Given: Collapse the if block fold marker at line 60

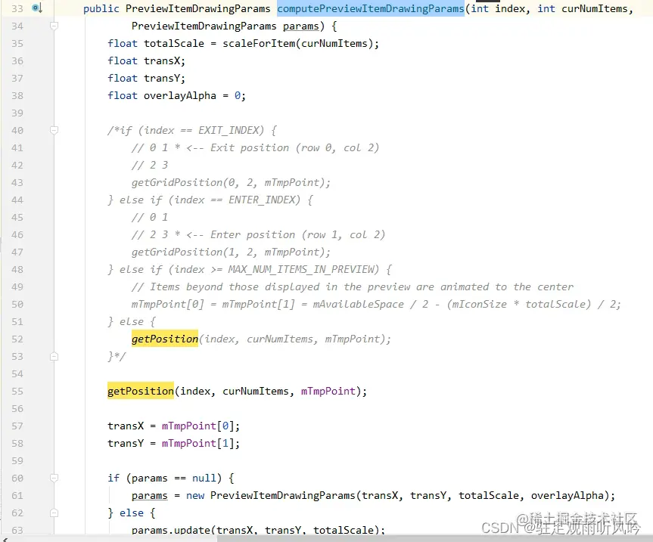Looking at the screenshot, I should (54, 478).
